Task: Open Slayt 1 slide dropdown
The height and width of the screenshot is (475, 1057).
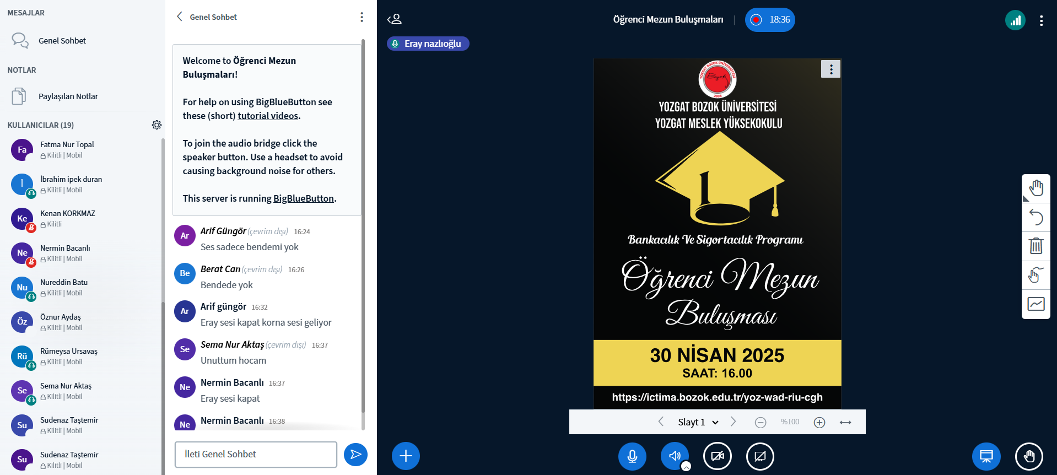Action: 698,422
